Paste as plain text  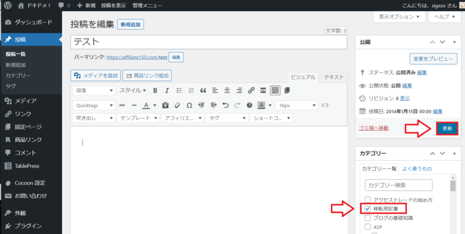coord(166,105)
